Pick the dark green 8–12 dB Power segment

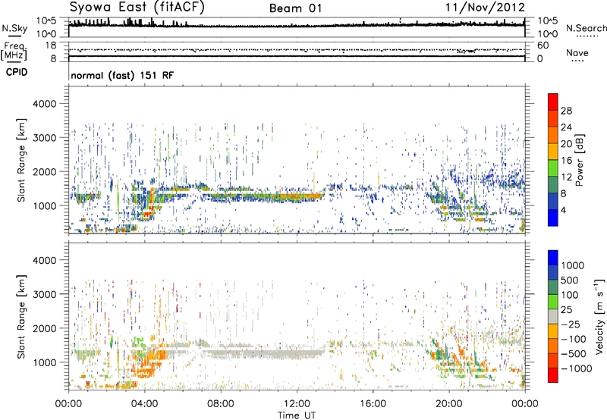pyautogui.click(x=553, y=185)
